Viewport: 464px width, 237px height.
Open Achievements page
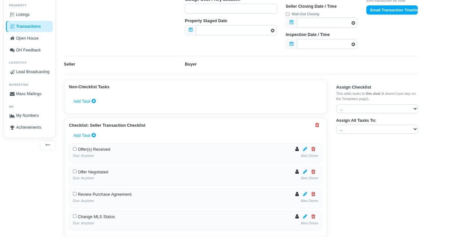pos(29,128)
